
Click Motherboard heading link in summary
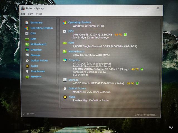pos(76,52)
